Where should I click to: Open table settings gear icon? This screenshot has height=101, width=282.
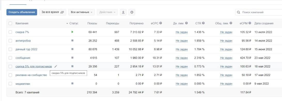[132, 12]
